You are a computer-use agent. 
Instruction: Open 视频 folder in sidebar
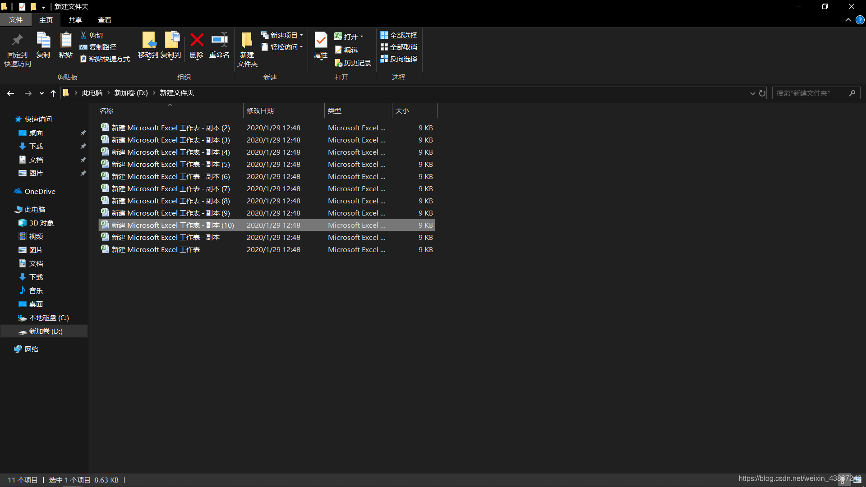36,236
